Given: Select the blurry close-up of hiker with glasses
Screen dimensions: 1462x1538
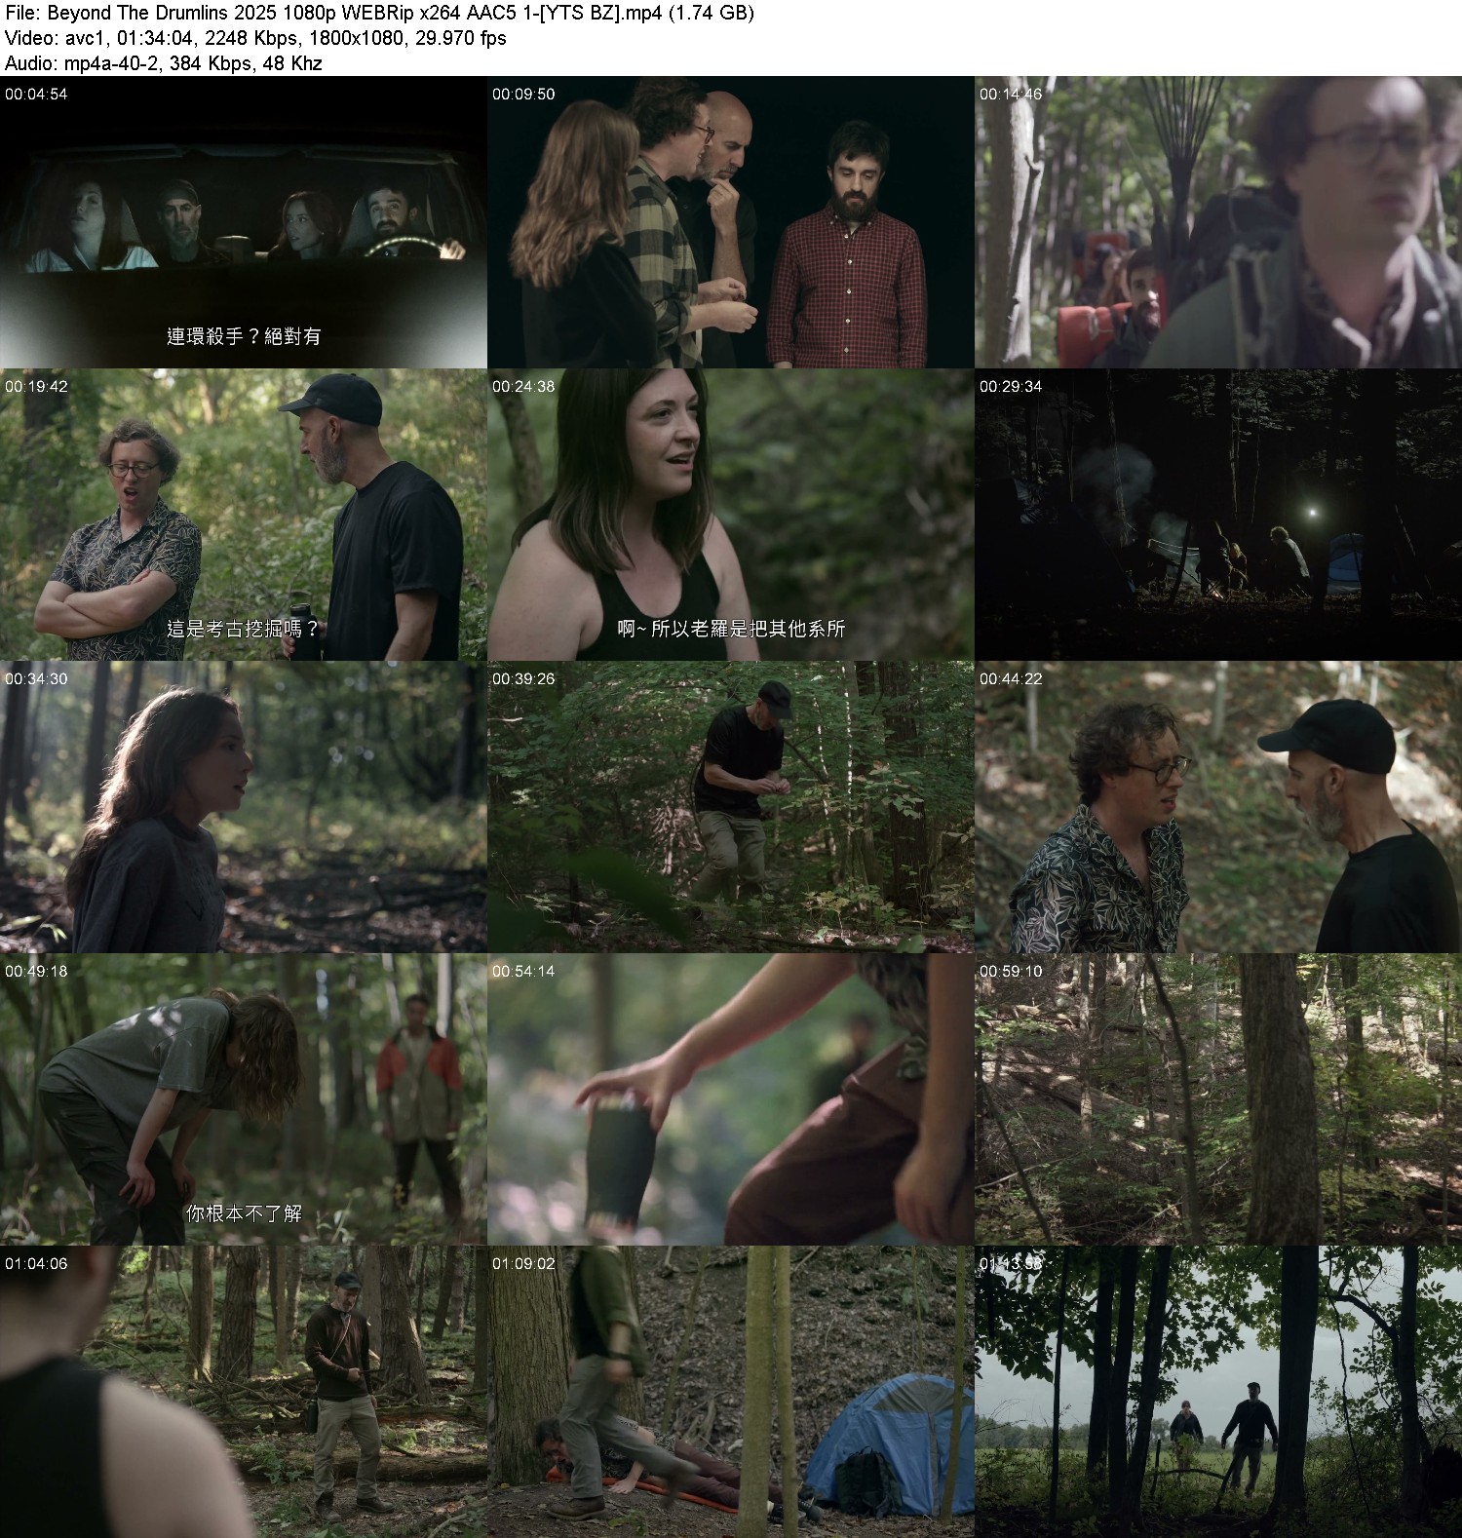Looking at the screenshot, I should click(x=1218, y=222).
